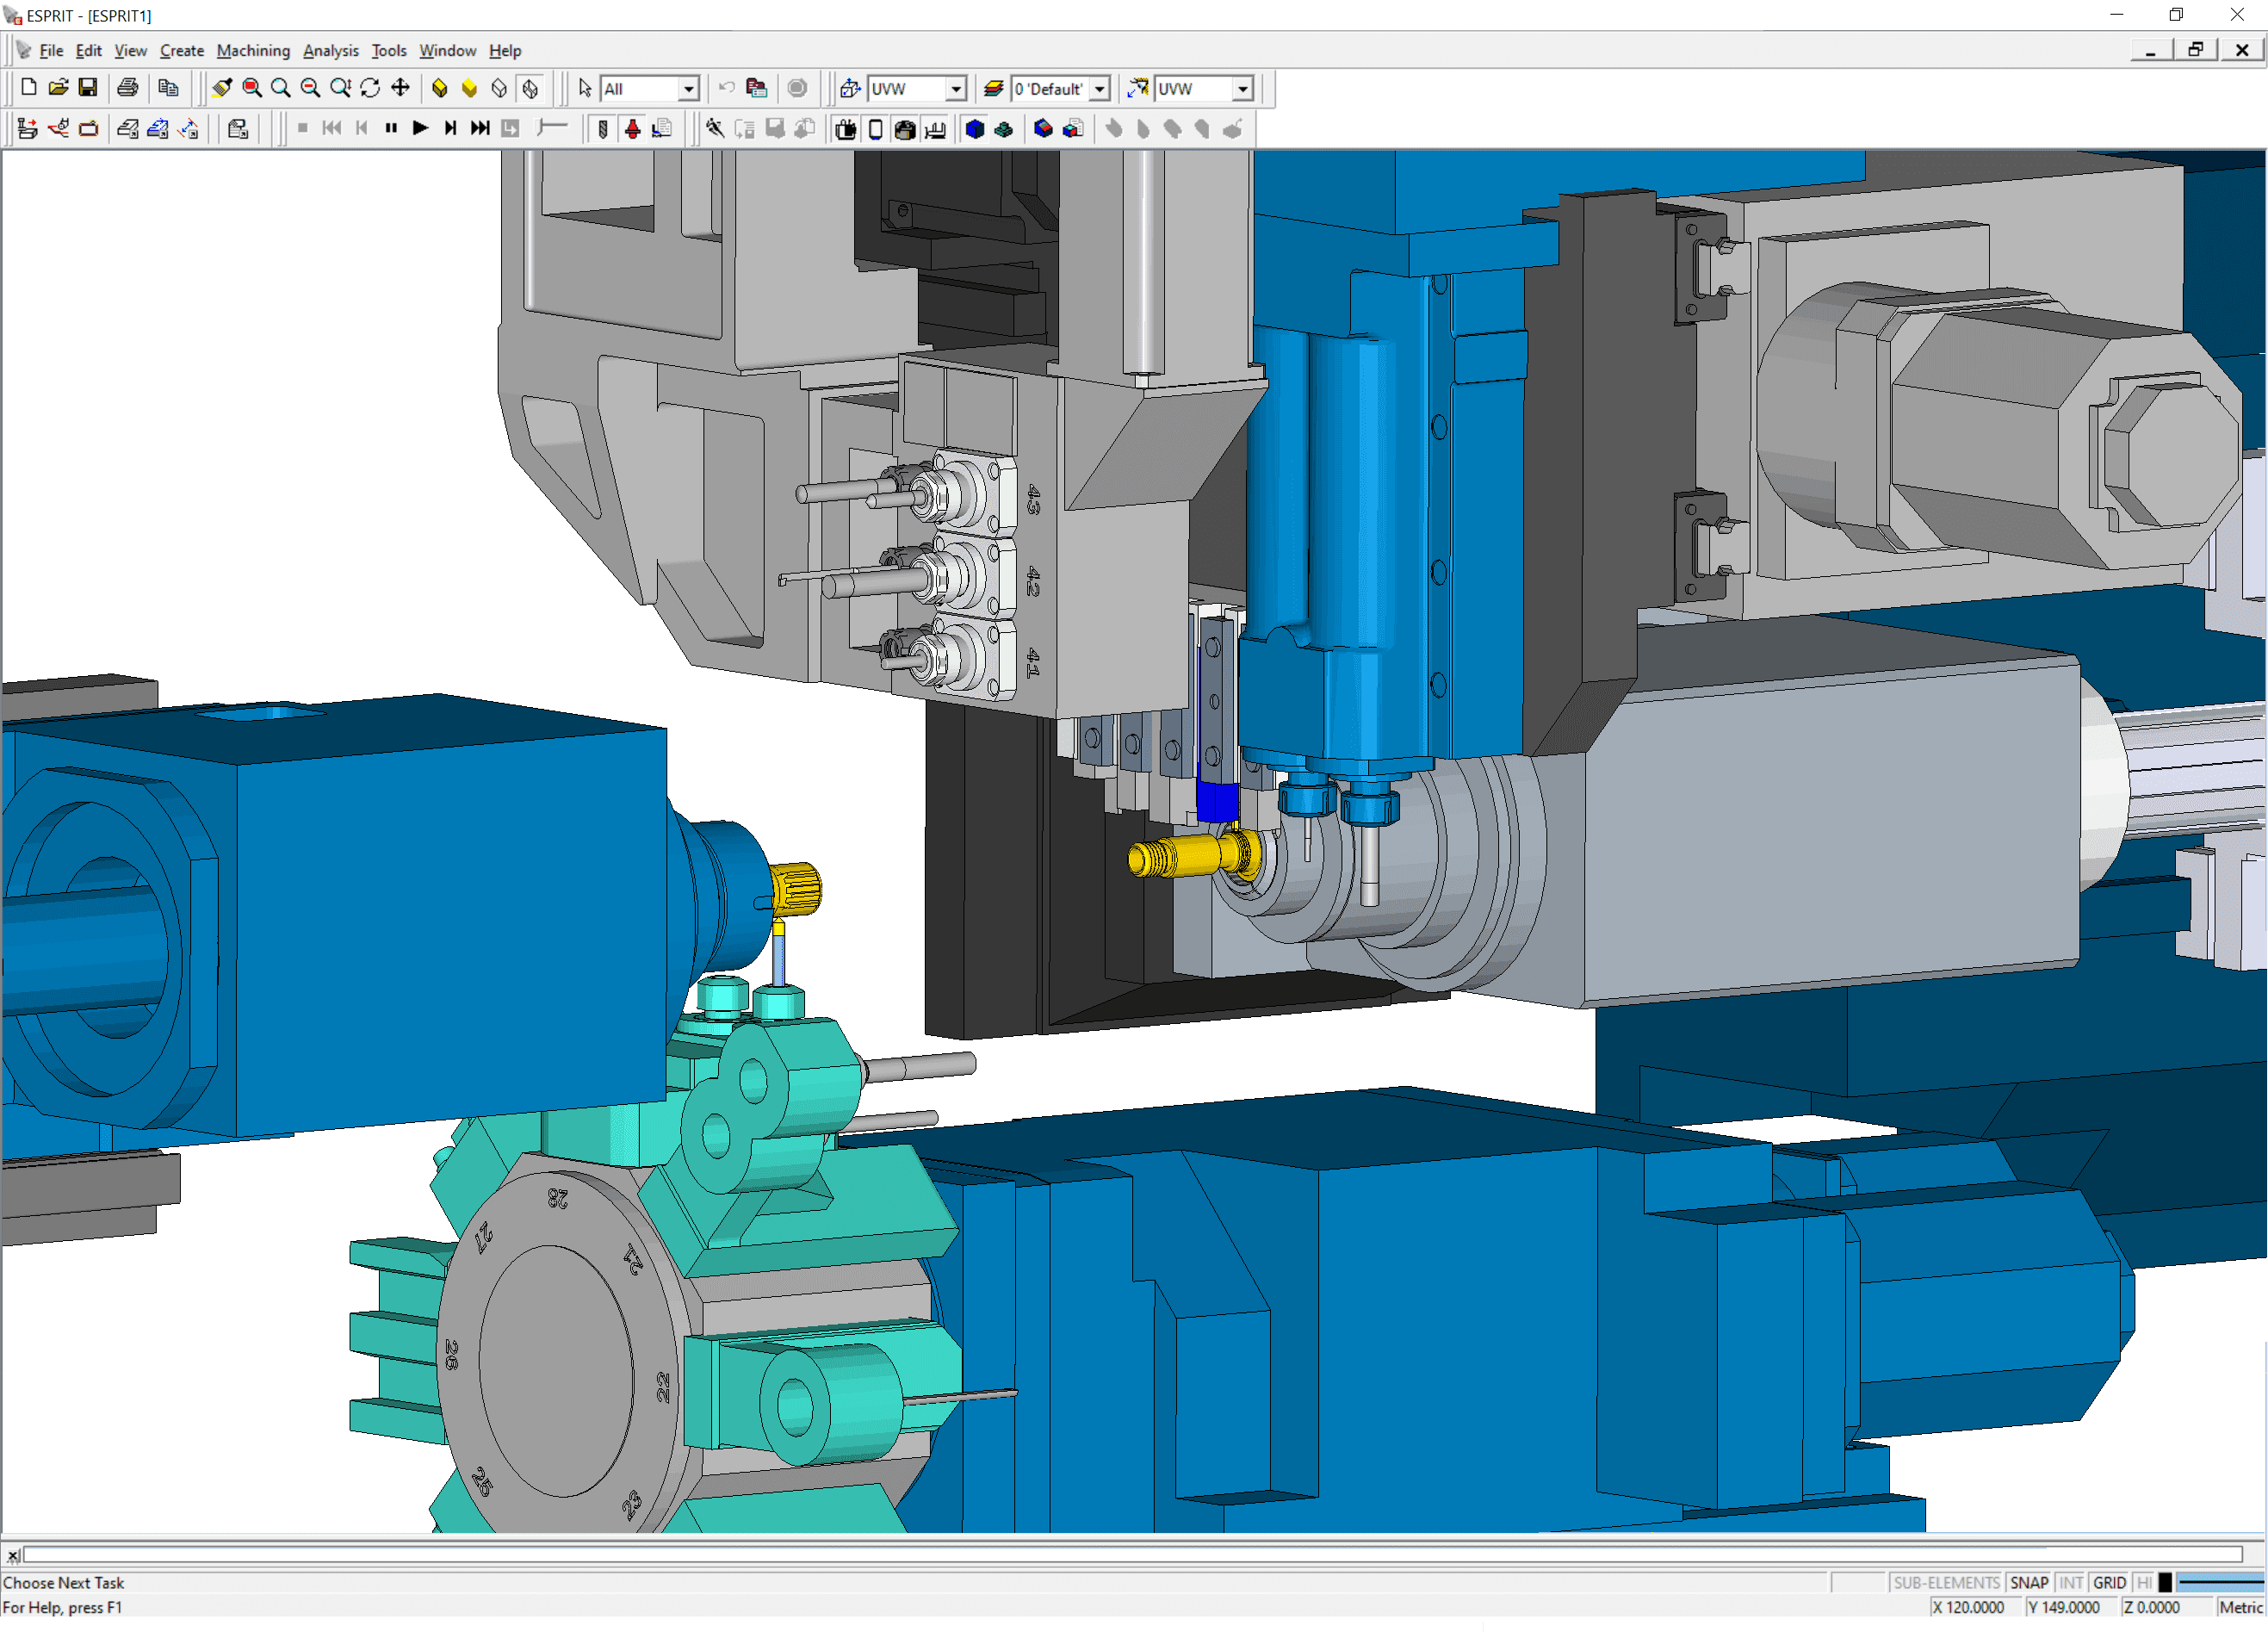2268x1632 pixels.
Task: Open the Analysis menu
Action: pyautogui.click(x=330, y=50)
